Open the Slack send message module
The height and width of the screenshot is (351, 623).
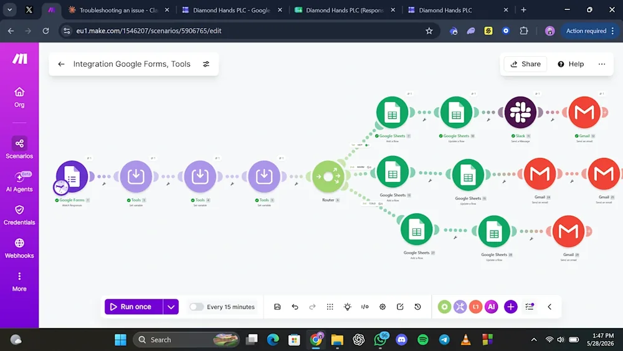click(x=520, y=112)
